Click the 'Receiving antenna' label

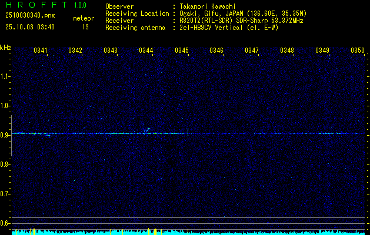pyautogui.click(x=135, y=28)
